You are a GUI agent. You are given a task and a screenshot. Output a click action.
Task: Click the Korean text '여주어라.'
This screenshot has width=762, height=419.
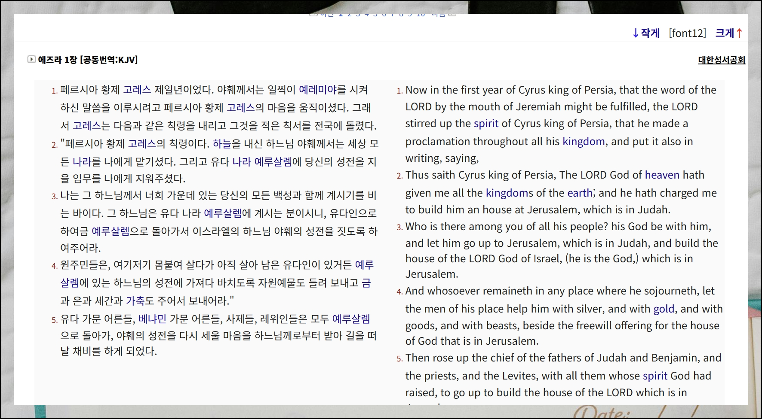81,248
